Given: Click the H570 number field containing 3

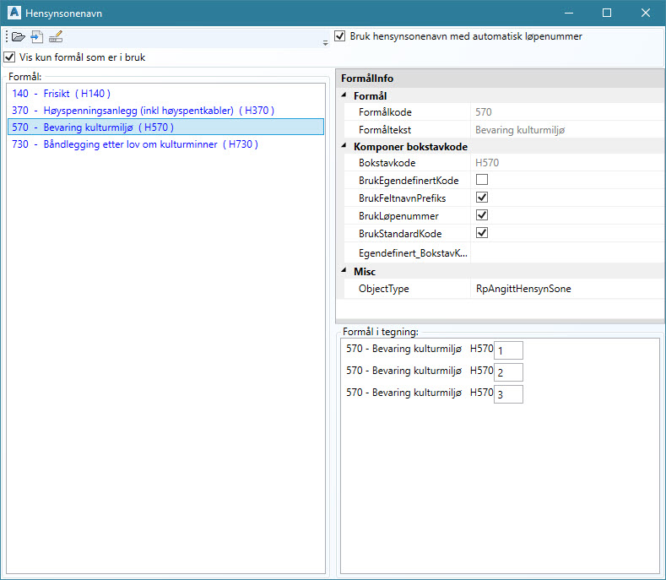Looking at the screenshot, I should (x=508, y=393).
